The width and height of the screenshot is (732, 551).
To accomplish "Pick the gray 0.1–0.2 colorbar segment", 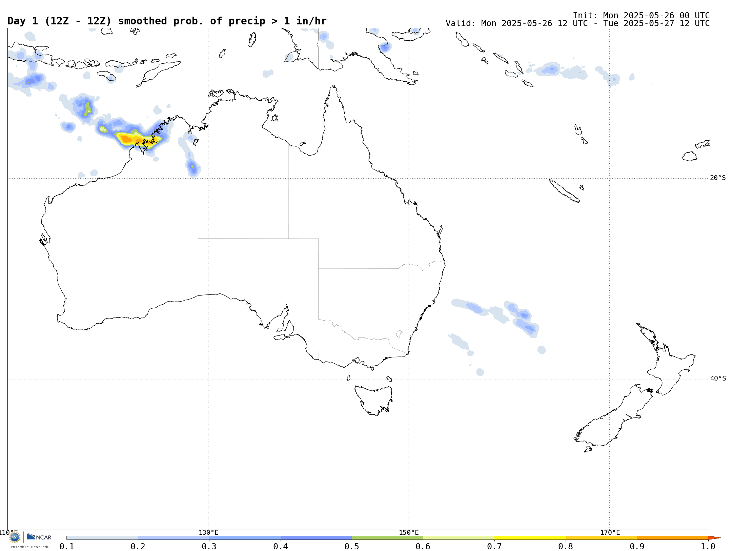I will (102, 538).
